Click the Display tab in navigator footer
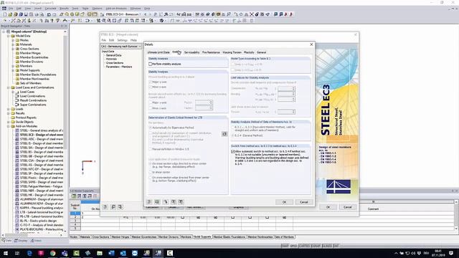The width and height of the screenshot is (459, 258). tap(21, 241)
